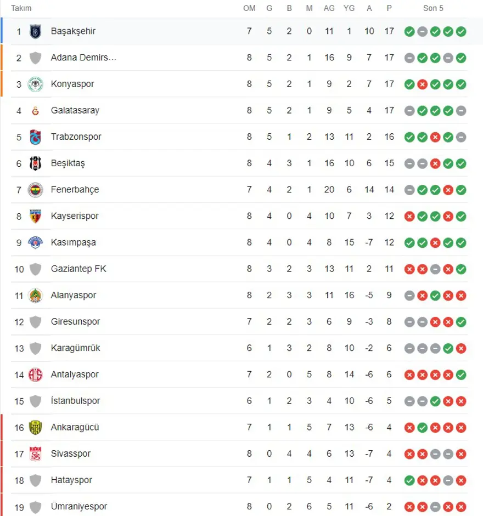Click the Konyaspor club logo

tap(36, 84)
